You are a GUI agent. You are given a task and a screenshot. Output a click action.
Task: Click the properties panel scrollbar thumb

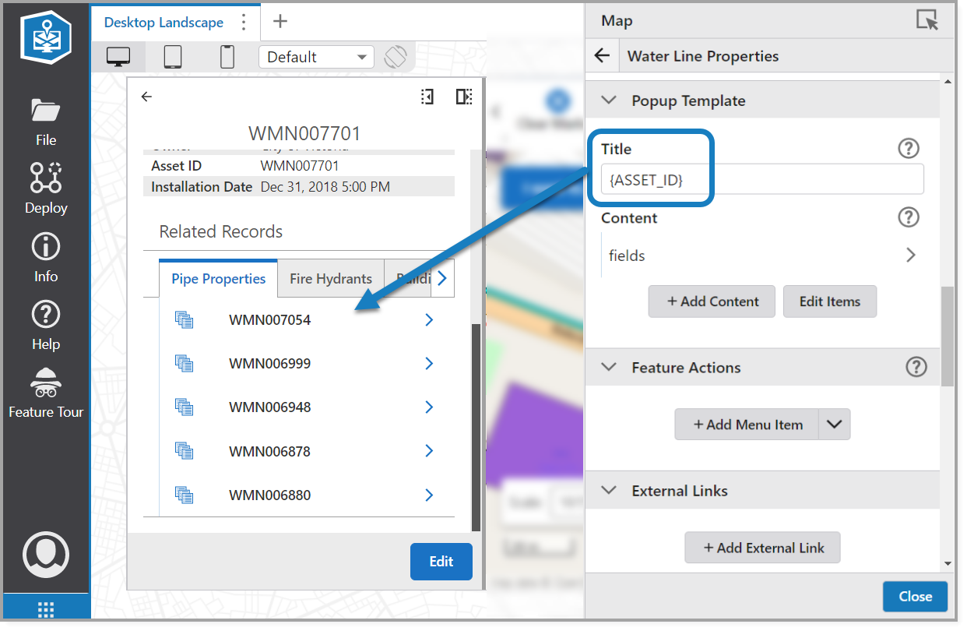click(947, 337)
